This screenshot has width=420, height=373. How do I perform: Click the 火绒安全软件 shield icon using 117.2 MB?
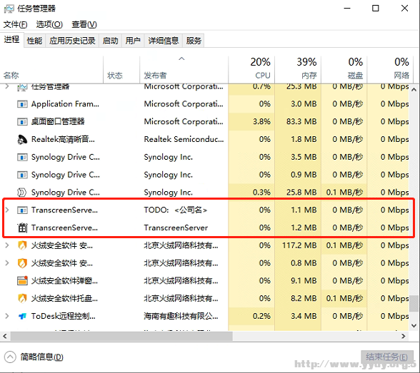(x=22, y=245)
